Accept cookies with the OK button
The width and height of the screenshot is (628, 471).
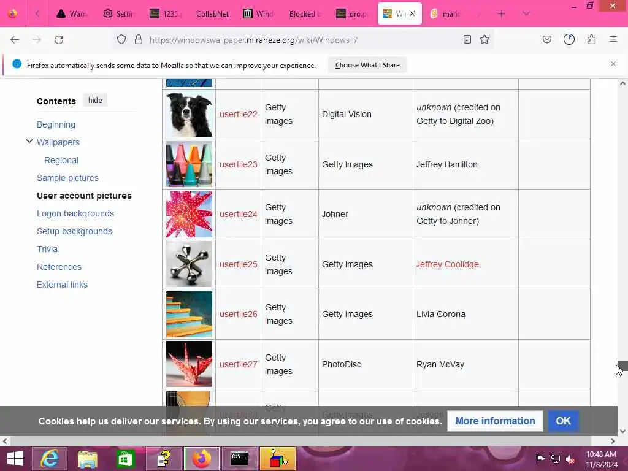pyautogui.click(x=563, y=421)
